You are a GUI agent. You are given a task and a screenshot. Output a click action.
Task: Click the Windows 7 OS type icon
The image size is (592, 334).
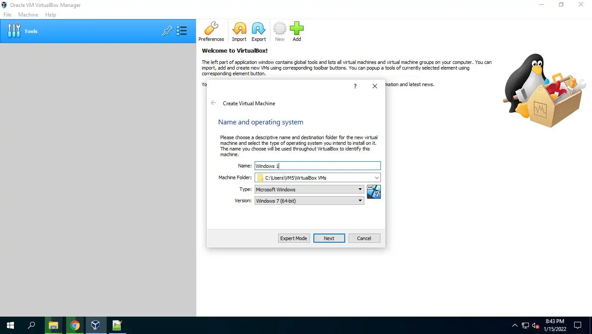pos(374,192)
